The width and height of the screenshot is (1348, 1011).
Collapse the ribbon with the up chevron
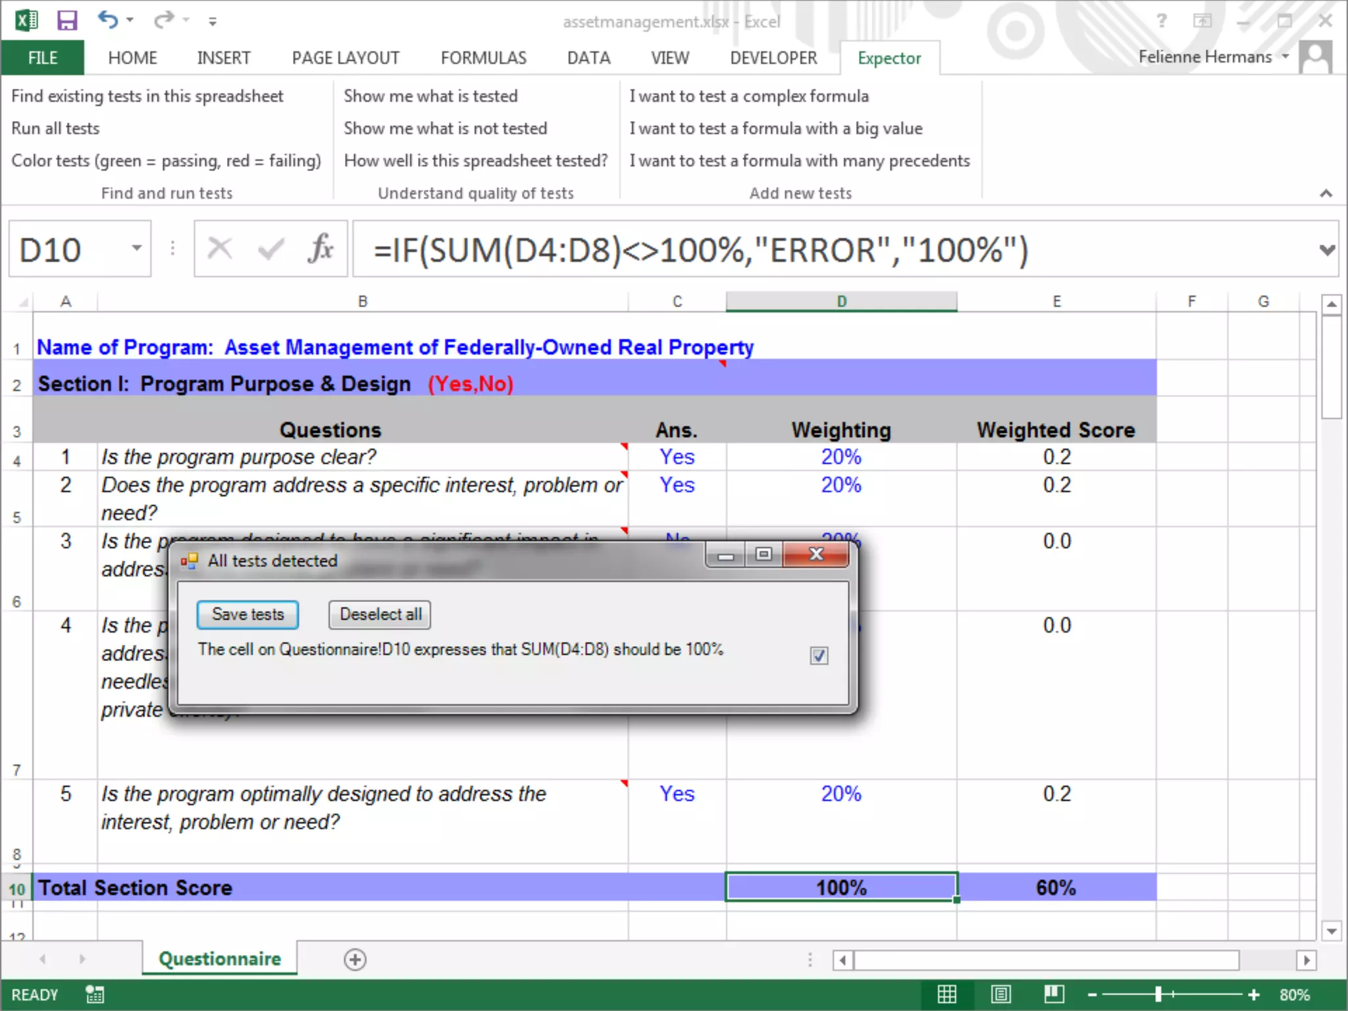click(1326, 194)
